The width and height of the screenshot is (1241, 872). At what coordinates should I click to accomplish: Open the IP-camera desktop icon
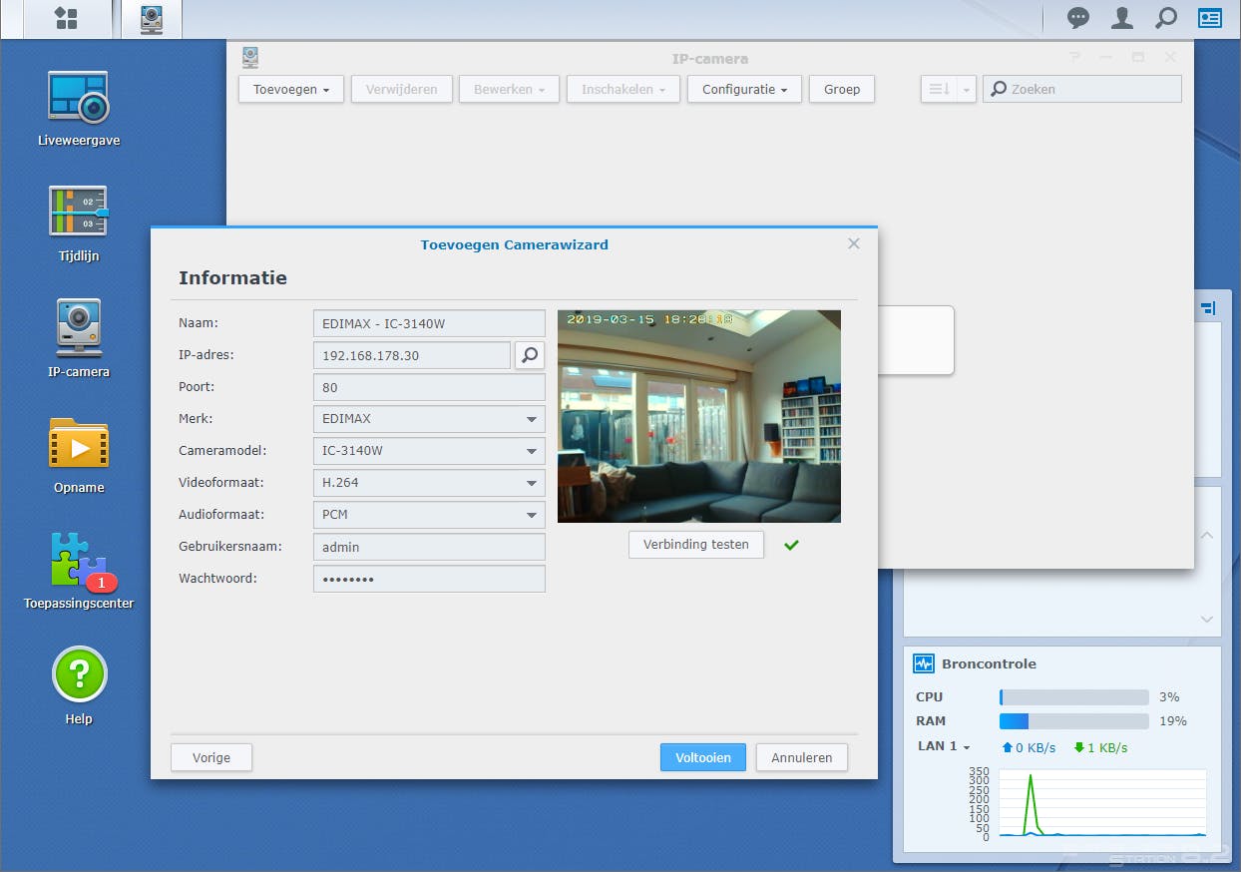[78, 328]
